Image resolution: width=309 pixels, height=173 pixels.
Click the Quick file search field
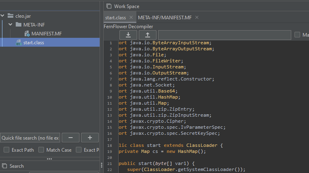click(30, 138)
